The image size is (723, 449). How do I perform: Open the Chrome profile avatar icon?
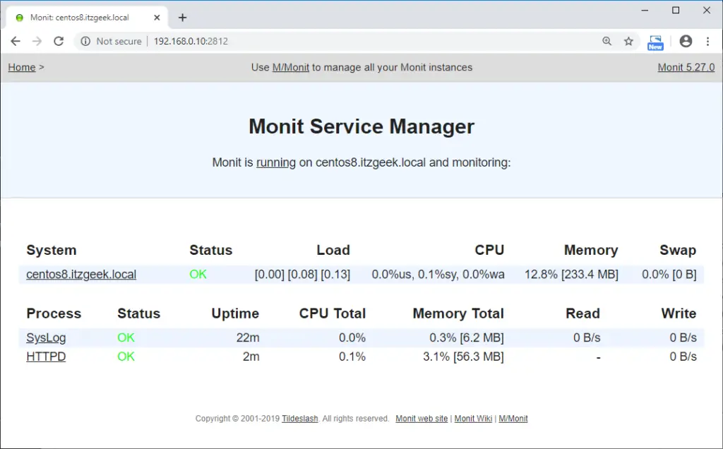pos(685,41)
